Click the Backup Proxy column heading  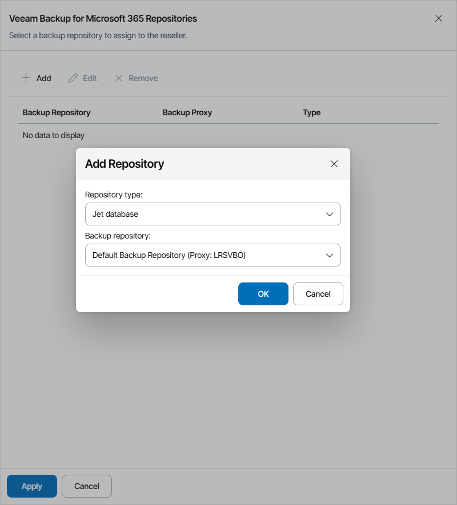pos(187,112)
